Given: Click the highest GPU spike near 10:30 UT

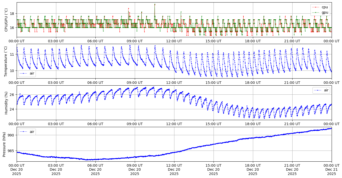Looking at the screenshot, I should [x=155, y=4].
